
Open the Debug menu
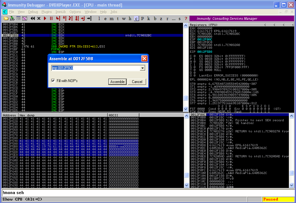pyautogui.click(x=33, y=12)
